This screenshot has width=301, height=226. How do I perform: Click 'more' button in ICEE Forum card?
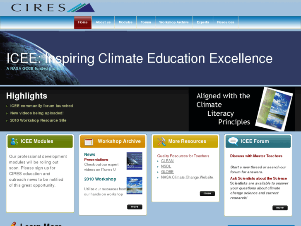point(280,208)
